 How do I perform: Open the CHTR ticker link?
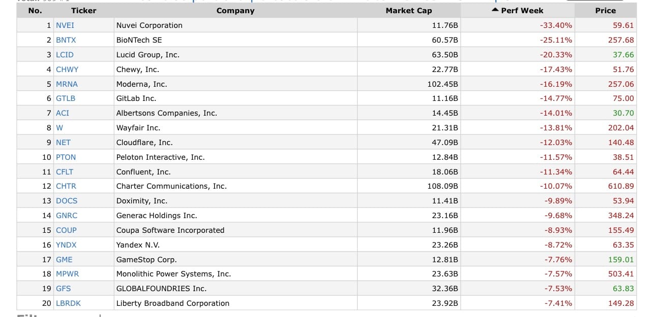(x=66, y=186)
